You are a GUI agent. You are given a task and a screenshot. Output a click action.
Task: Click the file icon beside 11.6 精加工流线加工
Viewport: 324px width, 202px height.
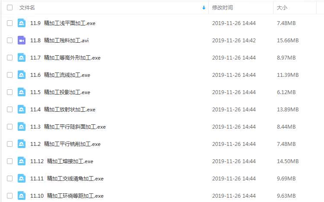(22, 75)
